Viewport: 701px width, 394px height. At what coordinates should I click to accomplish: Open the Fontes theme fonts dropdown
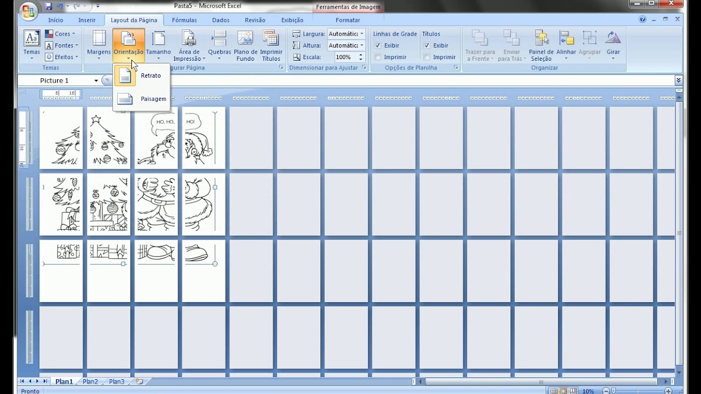(x=62, y=45)
